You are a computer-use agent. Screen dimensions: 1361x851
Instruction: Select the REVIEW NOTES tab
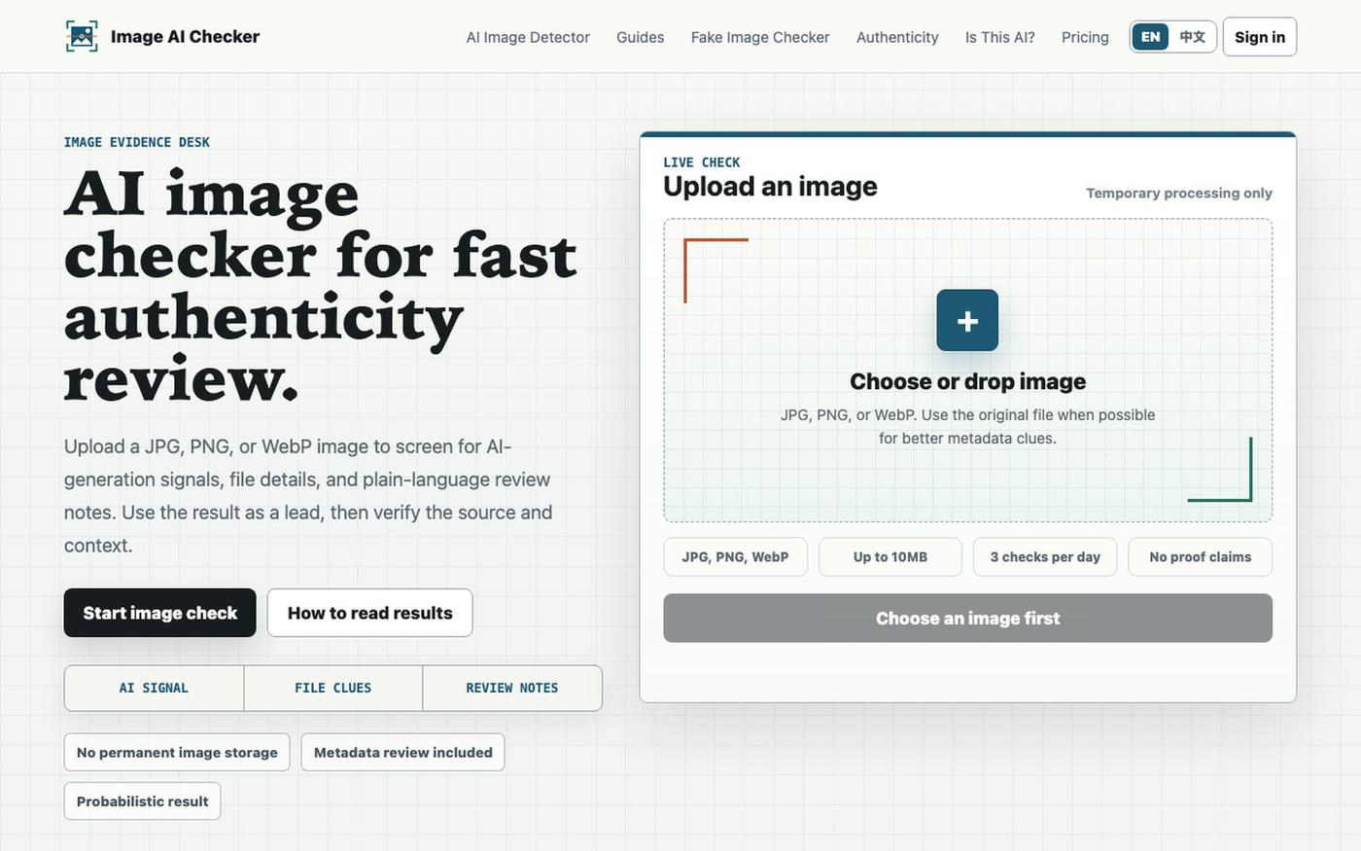512,688
